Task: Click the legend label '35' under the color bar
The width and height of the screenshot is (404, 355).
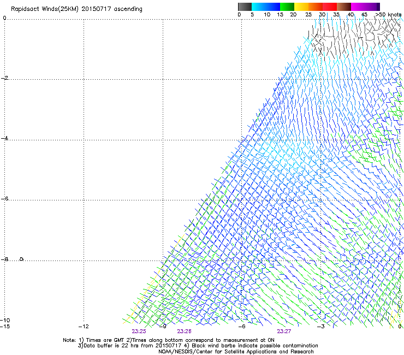Action: [336, 14]
